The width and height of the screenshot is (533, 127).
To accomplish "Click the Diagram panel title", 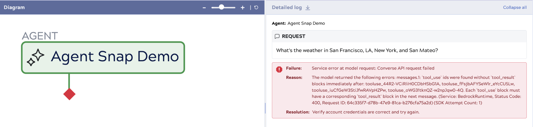I will pyautogui.click(x=14, y=7).
